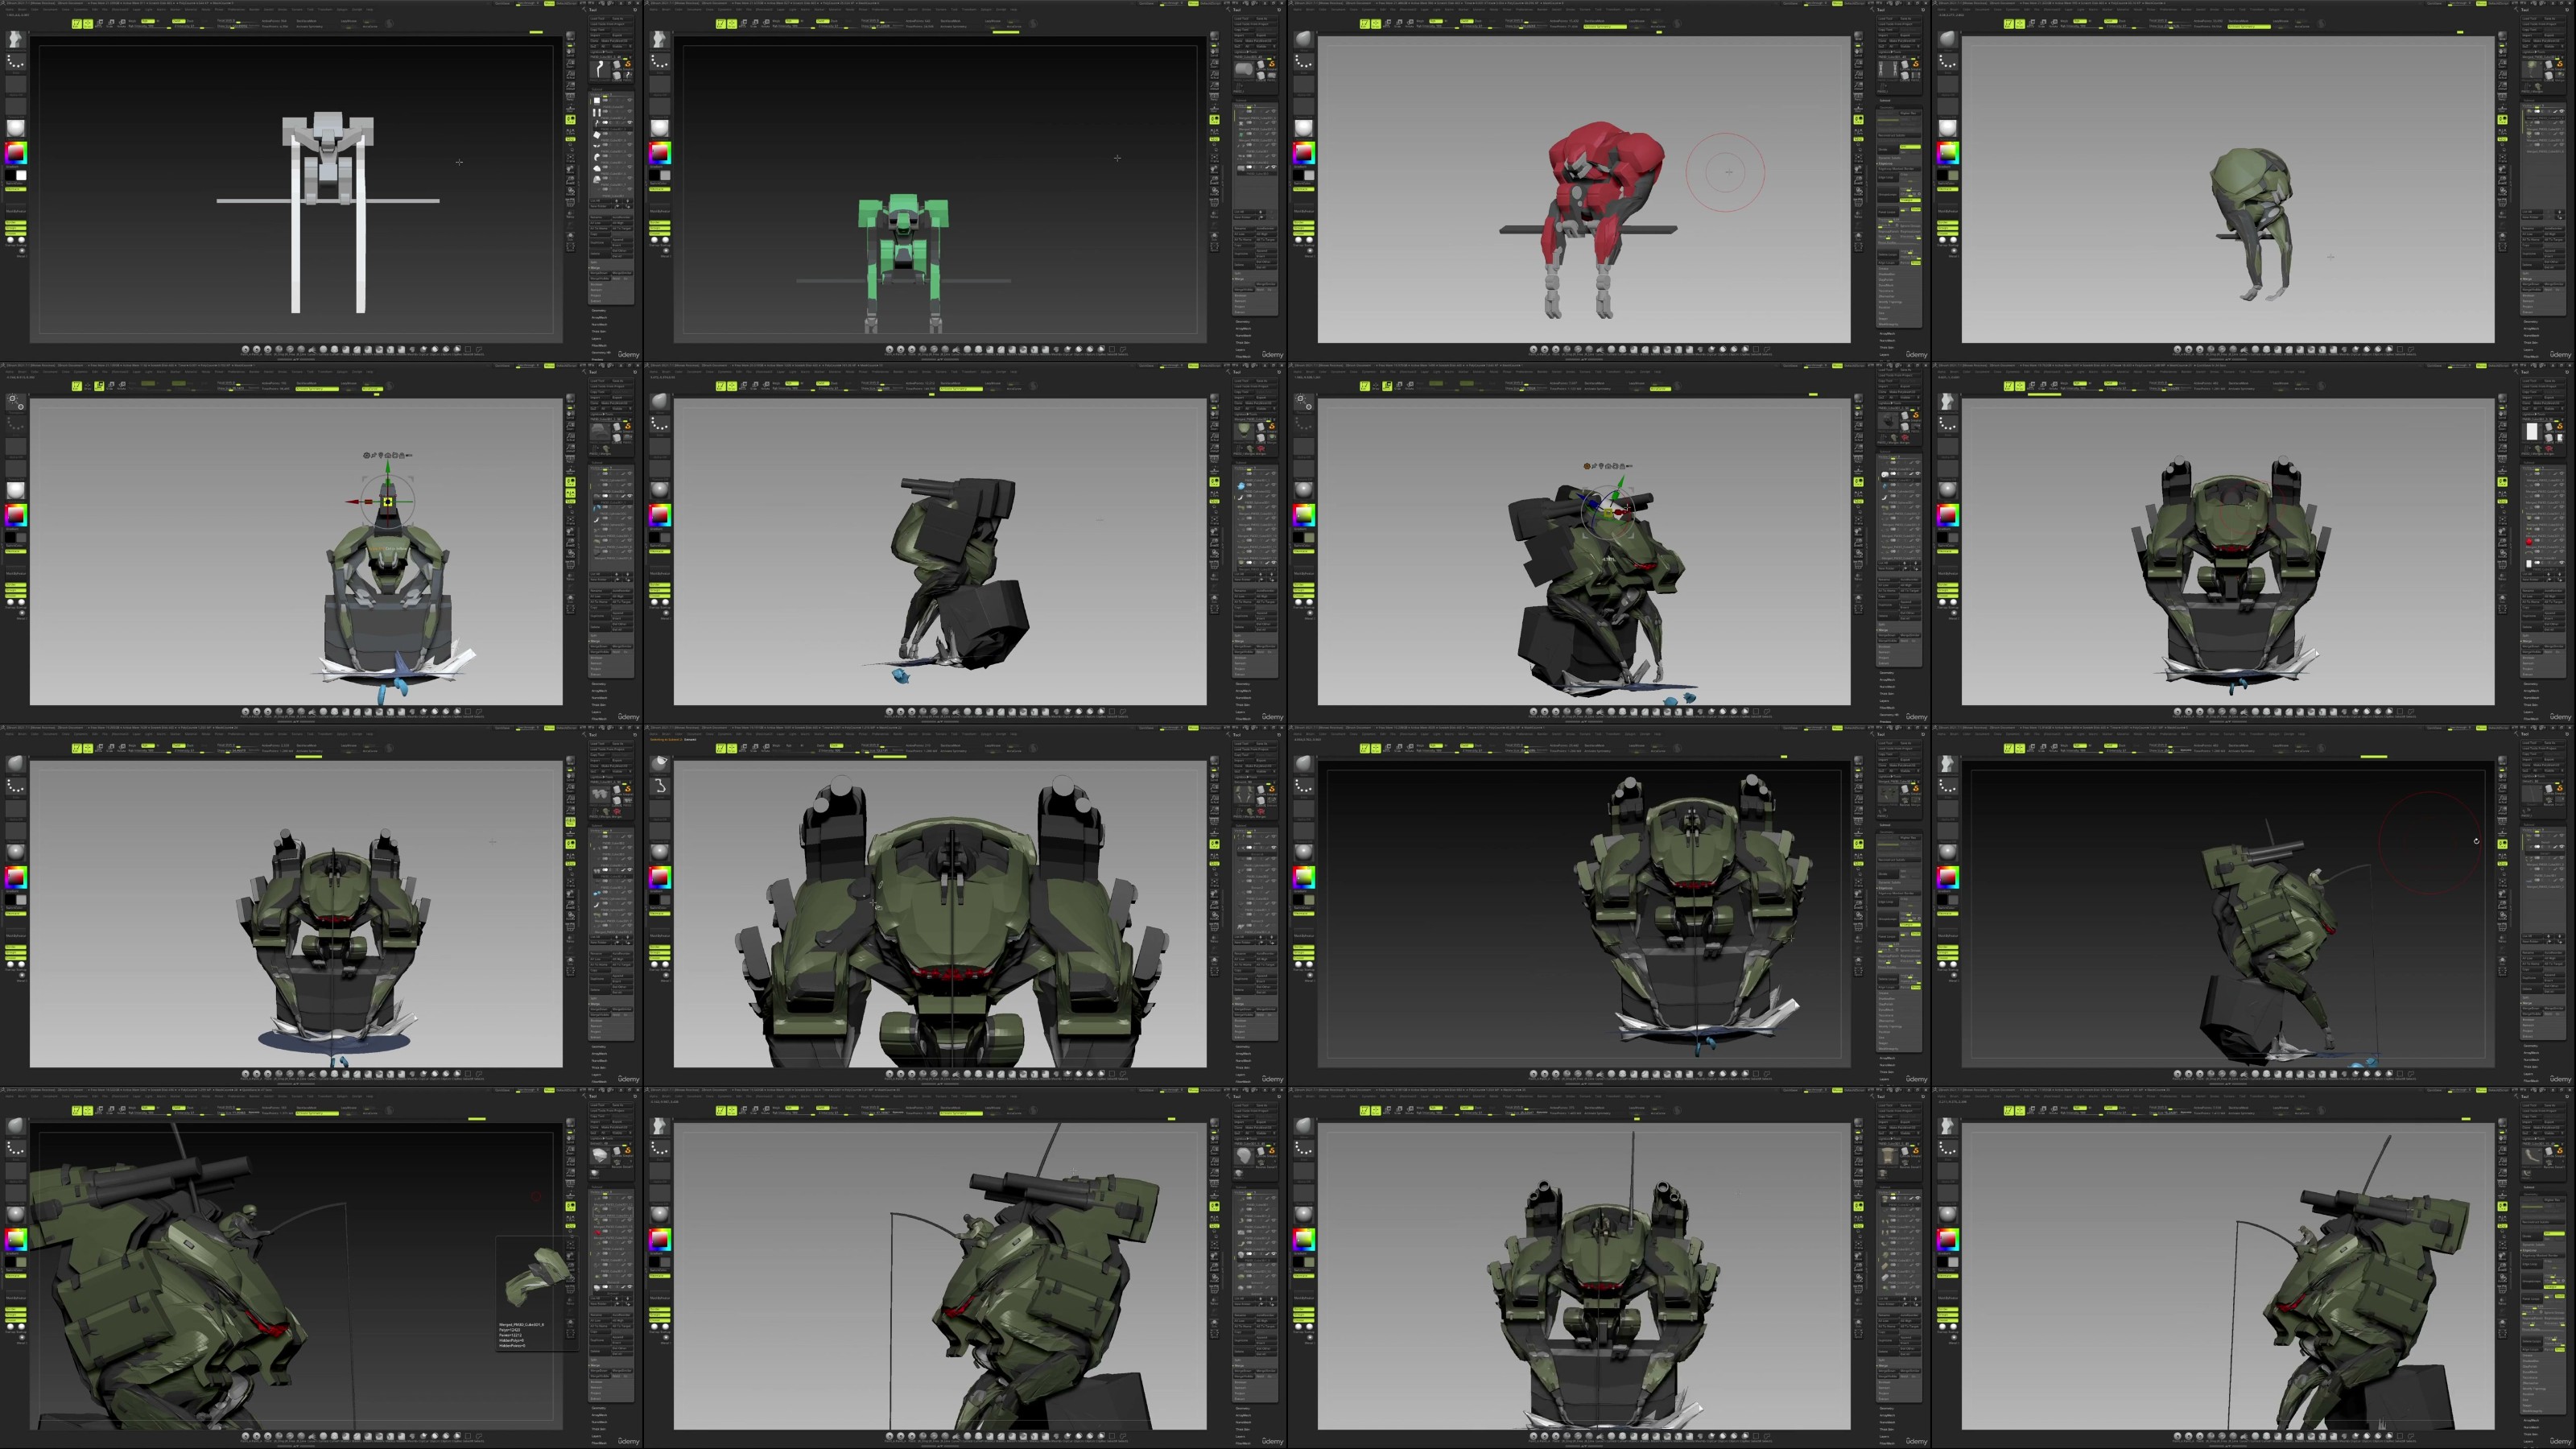Expand Layers subpalette in white blockout mech screenshot
The image size is (2576, 1449).
click(597, 339)
